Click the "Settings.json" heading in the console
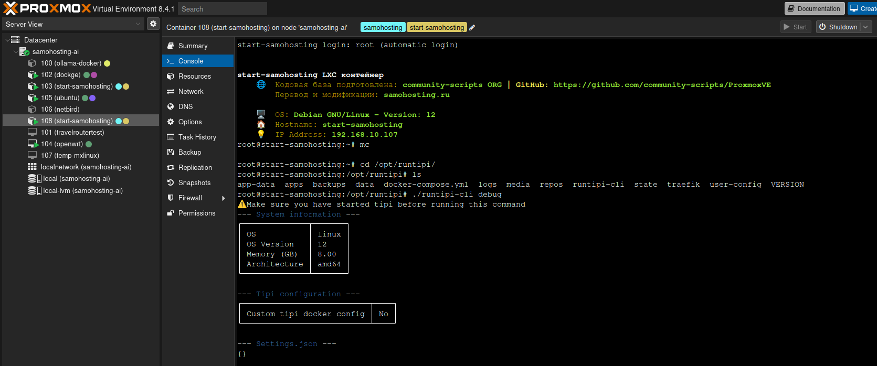The image size is (877, 366). coord(287,344)
